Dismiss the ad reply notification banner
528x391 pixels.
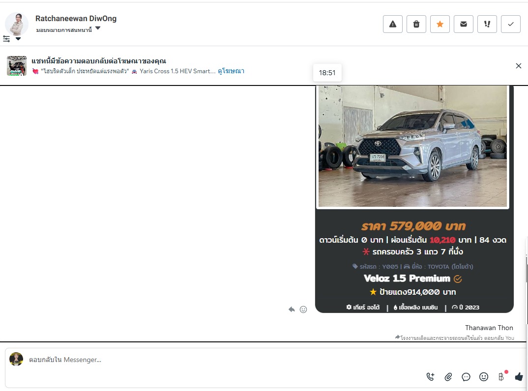click(518, 66)
